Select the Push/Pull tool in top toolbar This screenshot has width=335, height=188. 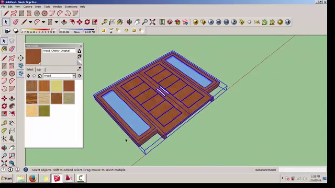pyautogui.click(x=64, y=22)
